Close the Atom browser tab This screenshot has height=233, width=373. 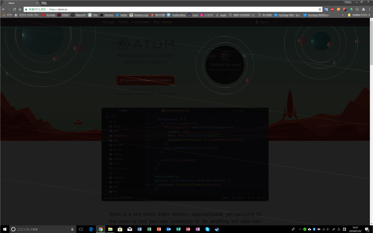click(x=37, y=3)
